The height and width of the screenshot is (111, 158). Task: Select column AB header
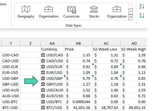pyautogui.click(x=78, y=43)
